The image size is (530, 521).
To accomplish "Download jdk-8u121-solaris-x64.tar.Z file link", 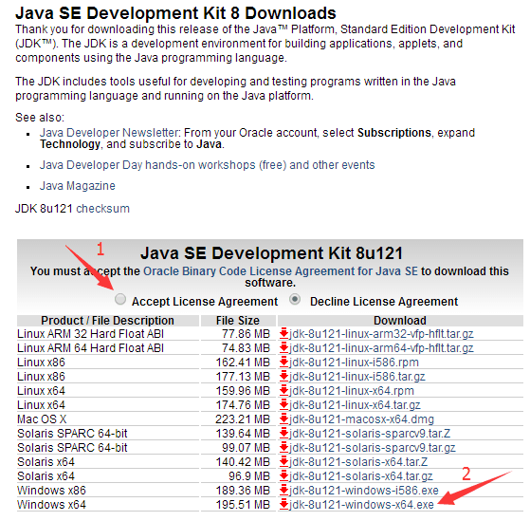I will pyautogui.click(x=358, y=462).
